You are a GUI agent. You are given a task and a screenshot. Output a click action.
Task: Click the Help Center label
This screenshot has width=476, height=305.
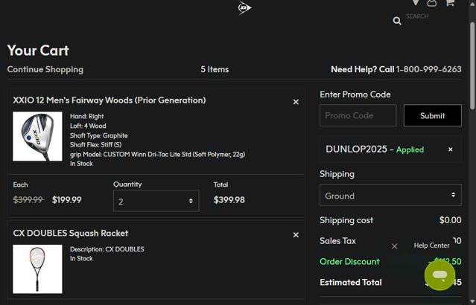tap(431, 245)
